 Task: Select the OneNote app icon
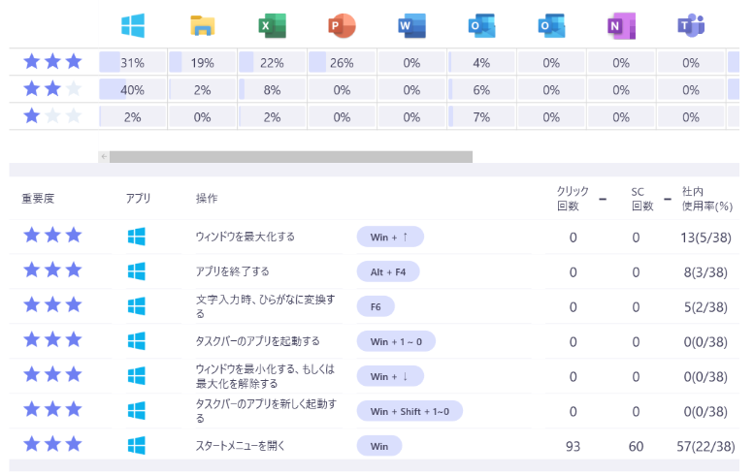tap(621, 26)
